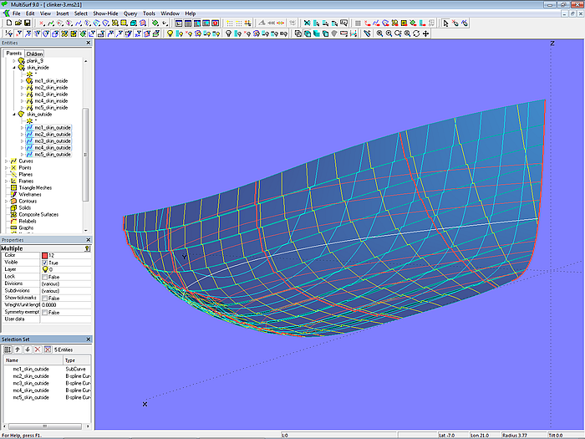The width and height of the screenshot is (585, 439).
Task: Click the arrow Select mode icon
Action: [x=445, y=23]
